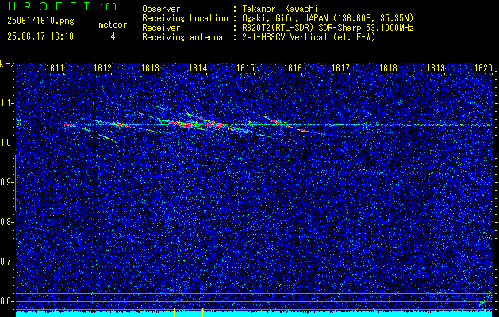Click the 0.8 kHz frequency label
Screen dimensions: 499x317
6,222
